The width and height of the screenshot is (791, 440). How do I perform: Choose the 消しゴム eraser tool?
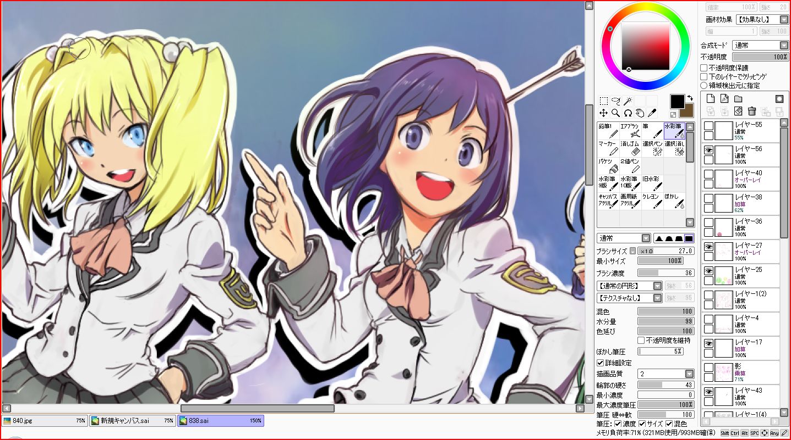tap(630, 148)
